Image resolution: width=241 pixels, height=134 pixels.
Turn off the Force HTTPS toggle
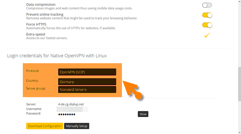point(207,25)
